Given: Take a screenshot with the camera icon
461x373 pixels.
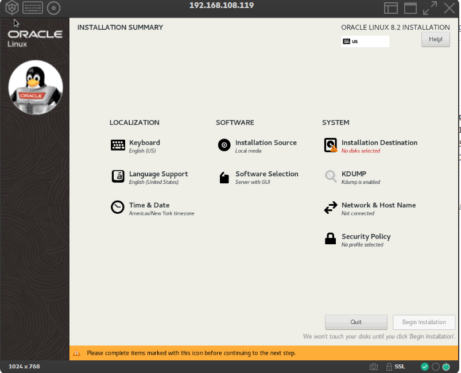Looking at the screenshot, I should [x=374, y=367].
